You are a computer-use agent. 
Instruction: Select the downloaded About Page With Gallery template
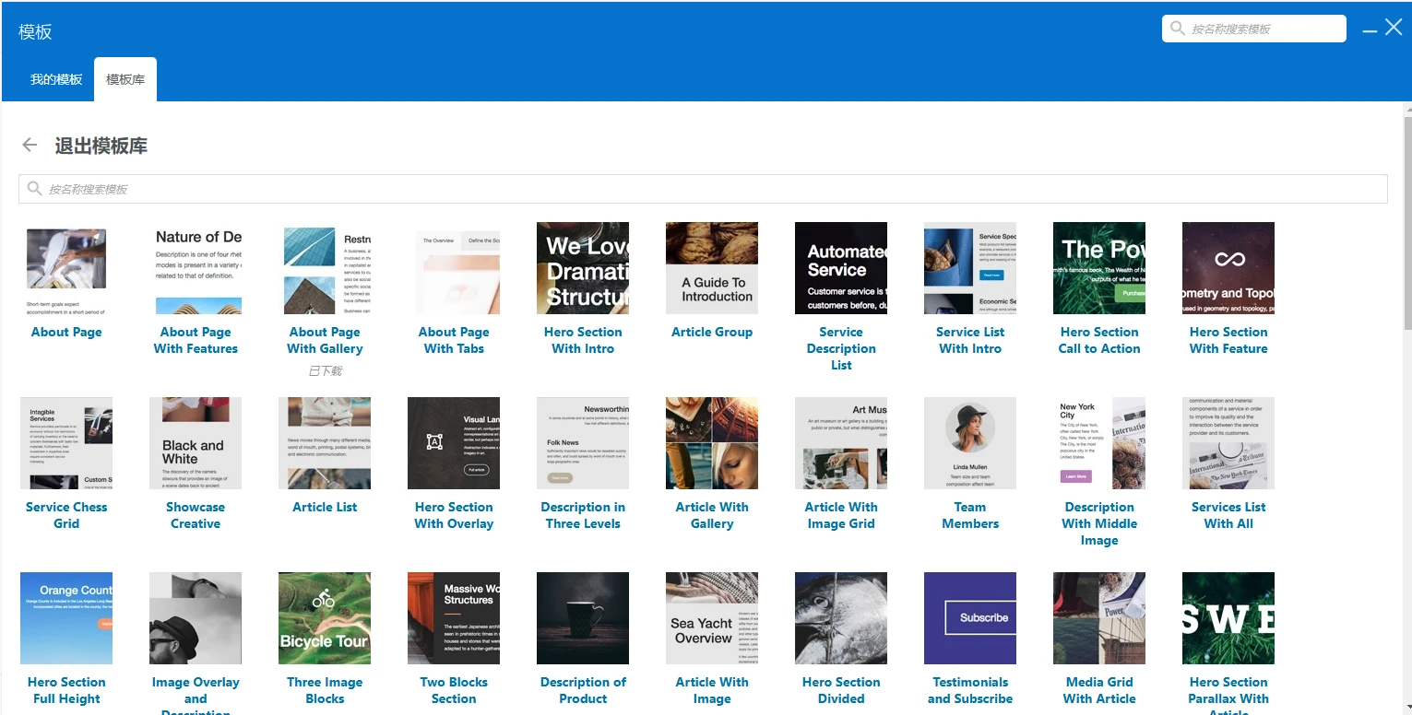324,267
